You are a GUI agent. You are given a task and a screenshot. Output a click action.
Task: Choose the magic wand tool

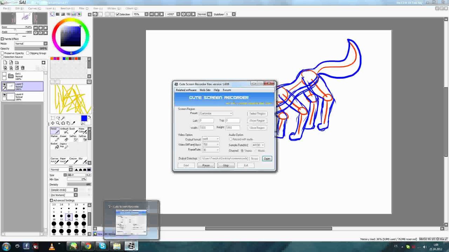63,118
